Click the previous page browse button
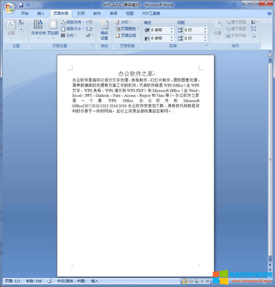275x287 pixels. (270, 265)
